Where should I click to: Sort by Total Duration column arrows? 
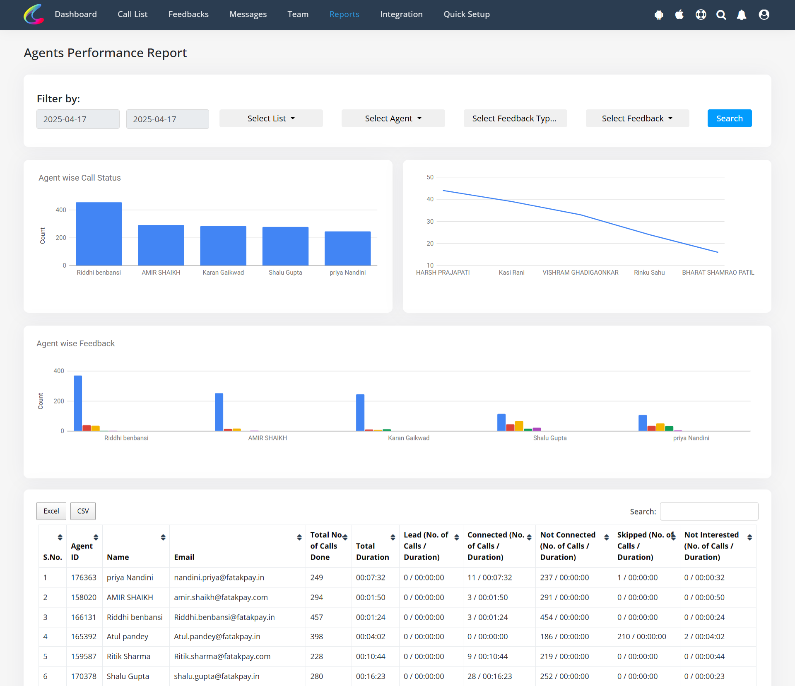(393, 537)
